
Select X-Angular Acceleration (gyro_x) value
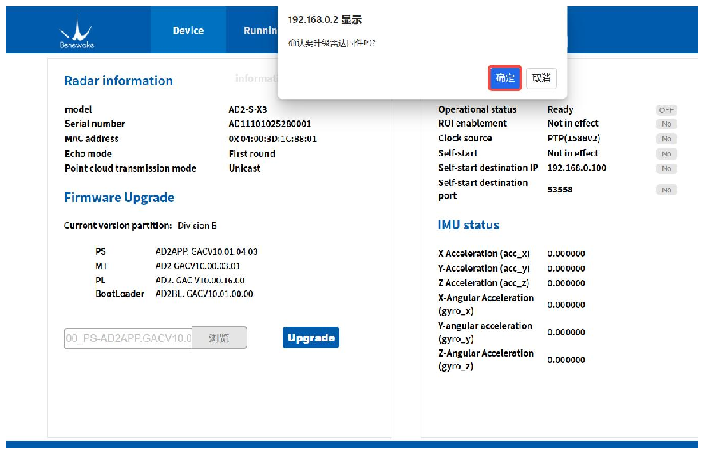pyautogui.click(x=566, y=305)
